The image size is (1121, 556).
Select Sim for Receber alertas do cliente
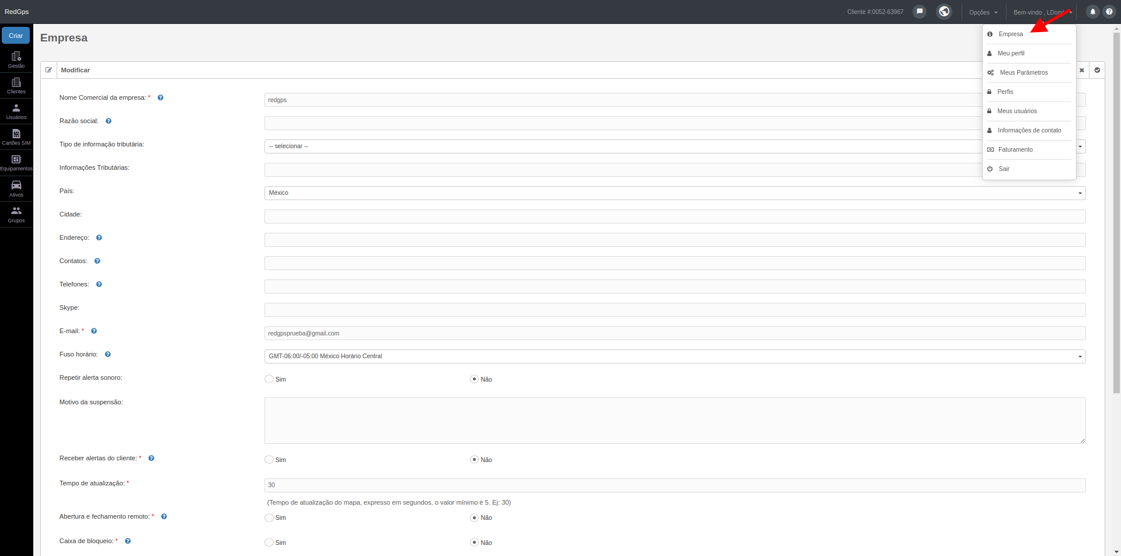[269, 460]
